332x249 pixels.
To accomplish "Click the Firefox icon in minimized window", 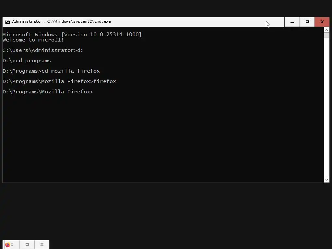I will (x=7, y=244).
